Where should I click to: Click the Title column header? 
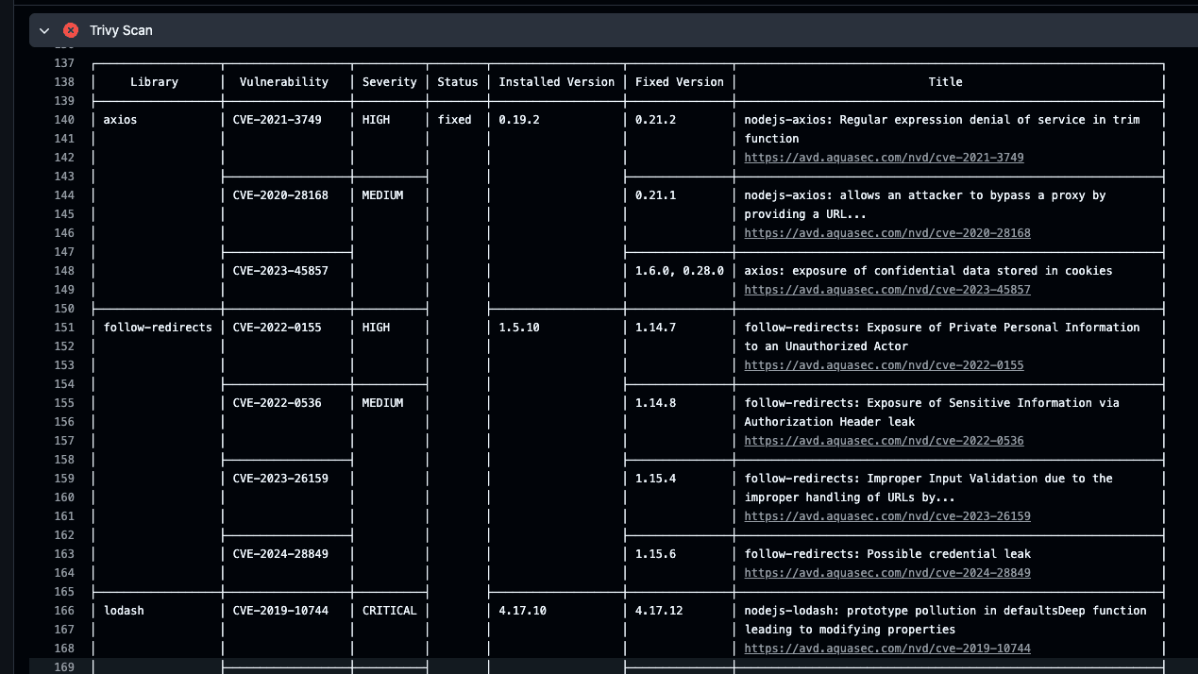pyautogui.click(x=945, y=82)
